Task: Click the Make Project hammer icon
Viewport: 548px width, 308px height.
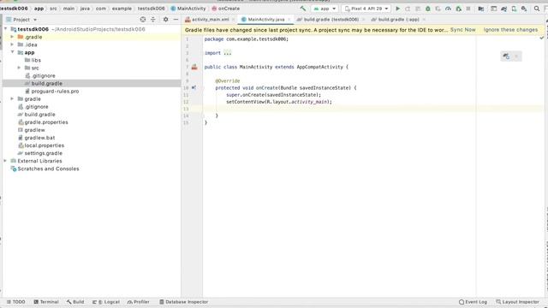Action: click(302, 9)
